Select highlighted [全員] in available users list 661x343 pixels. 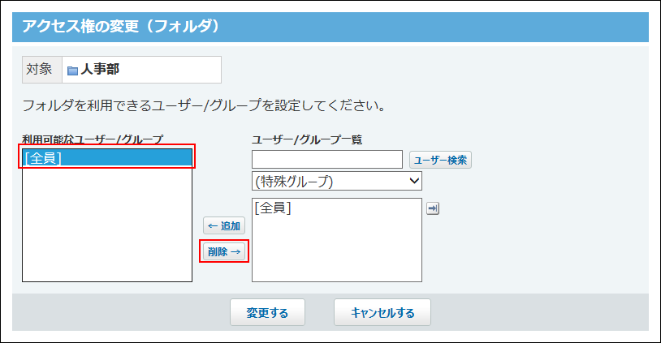coord(107,158)
